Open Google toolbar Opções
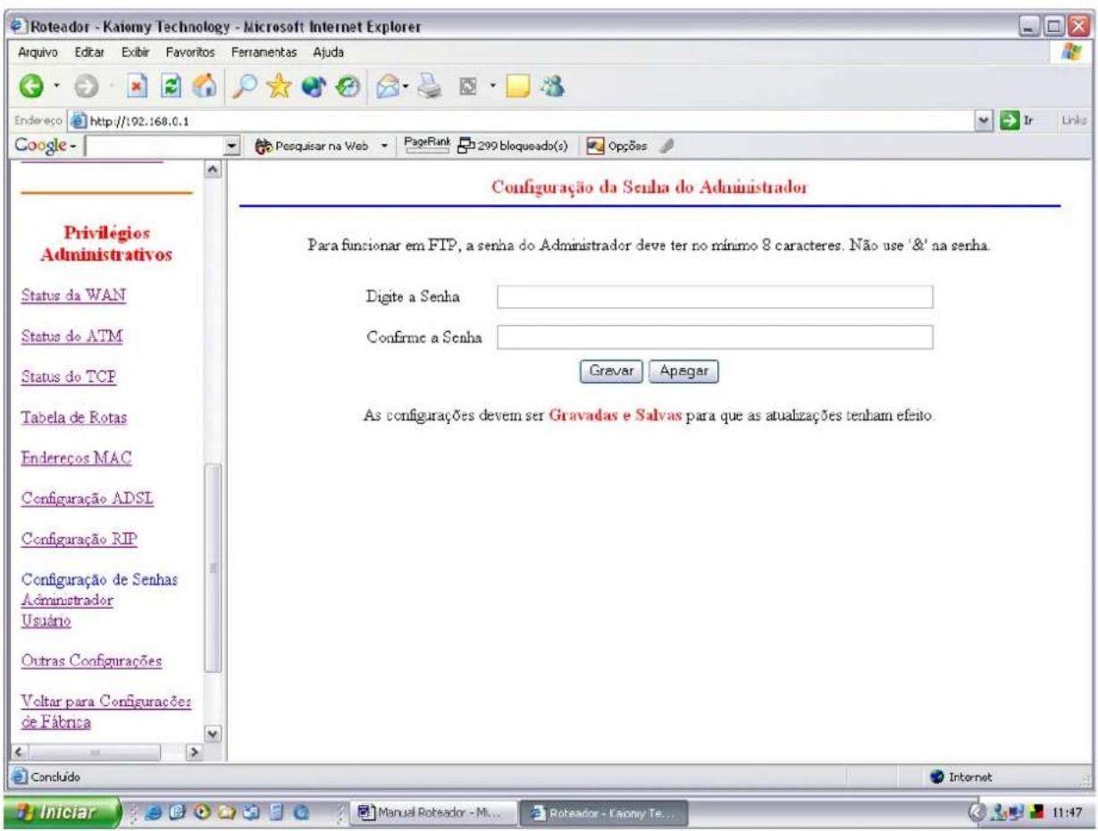1098x831 pixels. 616,145
